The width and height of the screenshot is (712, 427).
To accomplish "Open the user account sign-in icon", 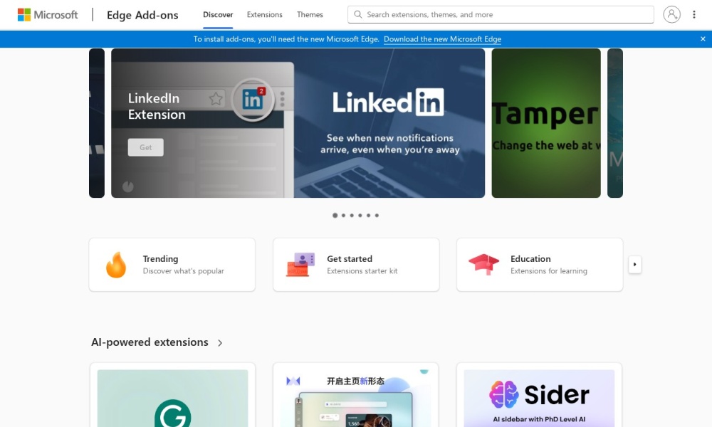I will click(671, 14).
